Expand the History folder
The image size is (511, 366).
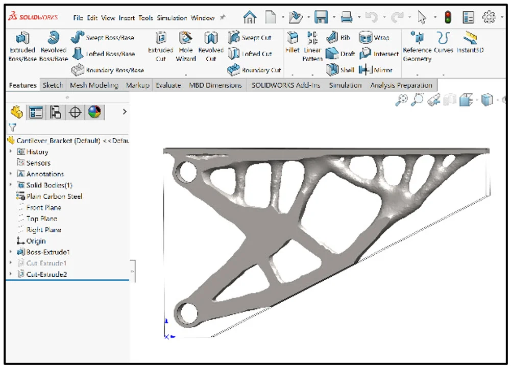pyautogui.click(x=10, y=152)
